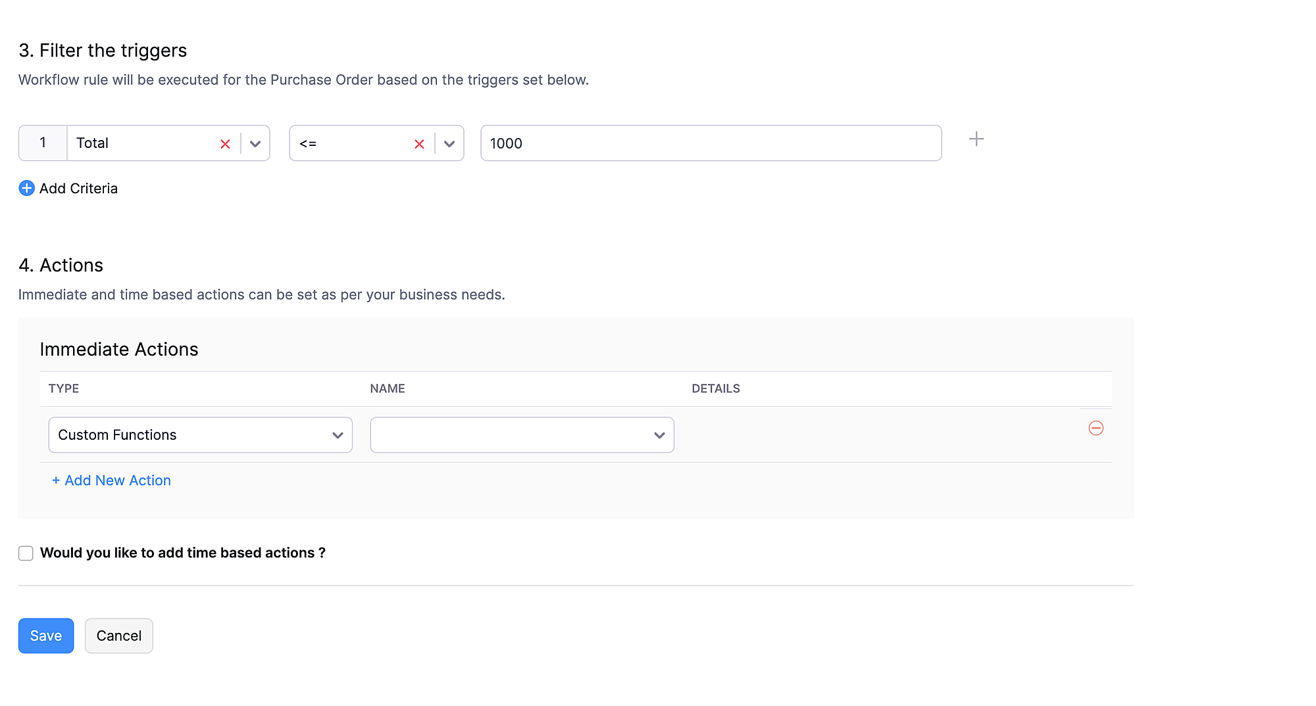Open the Custom Functions type dropdown

coord(191,435)
